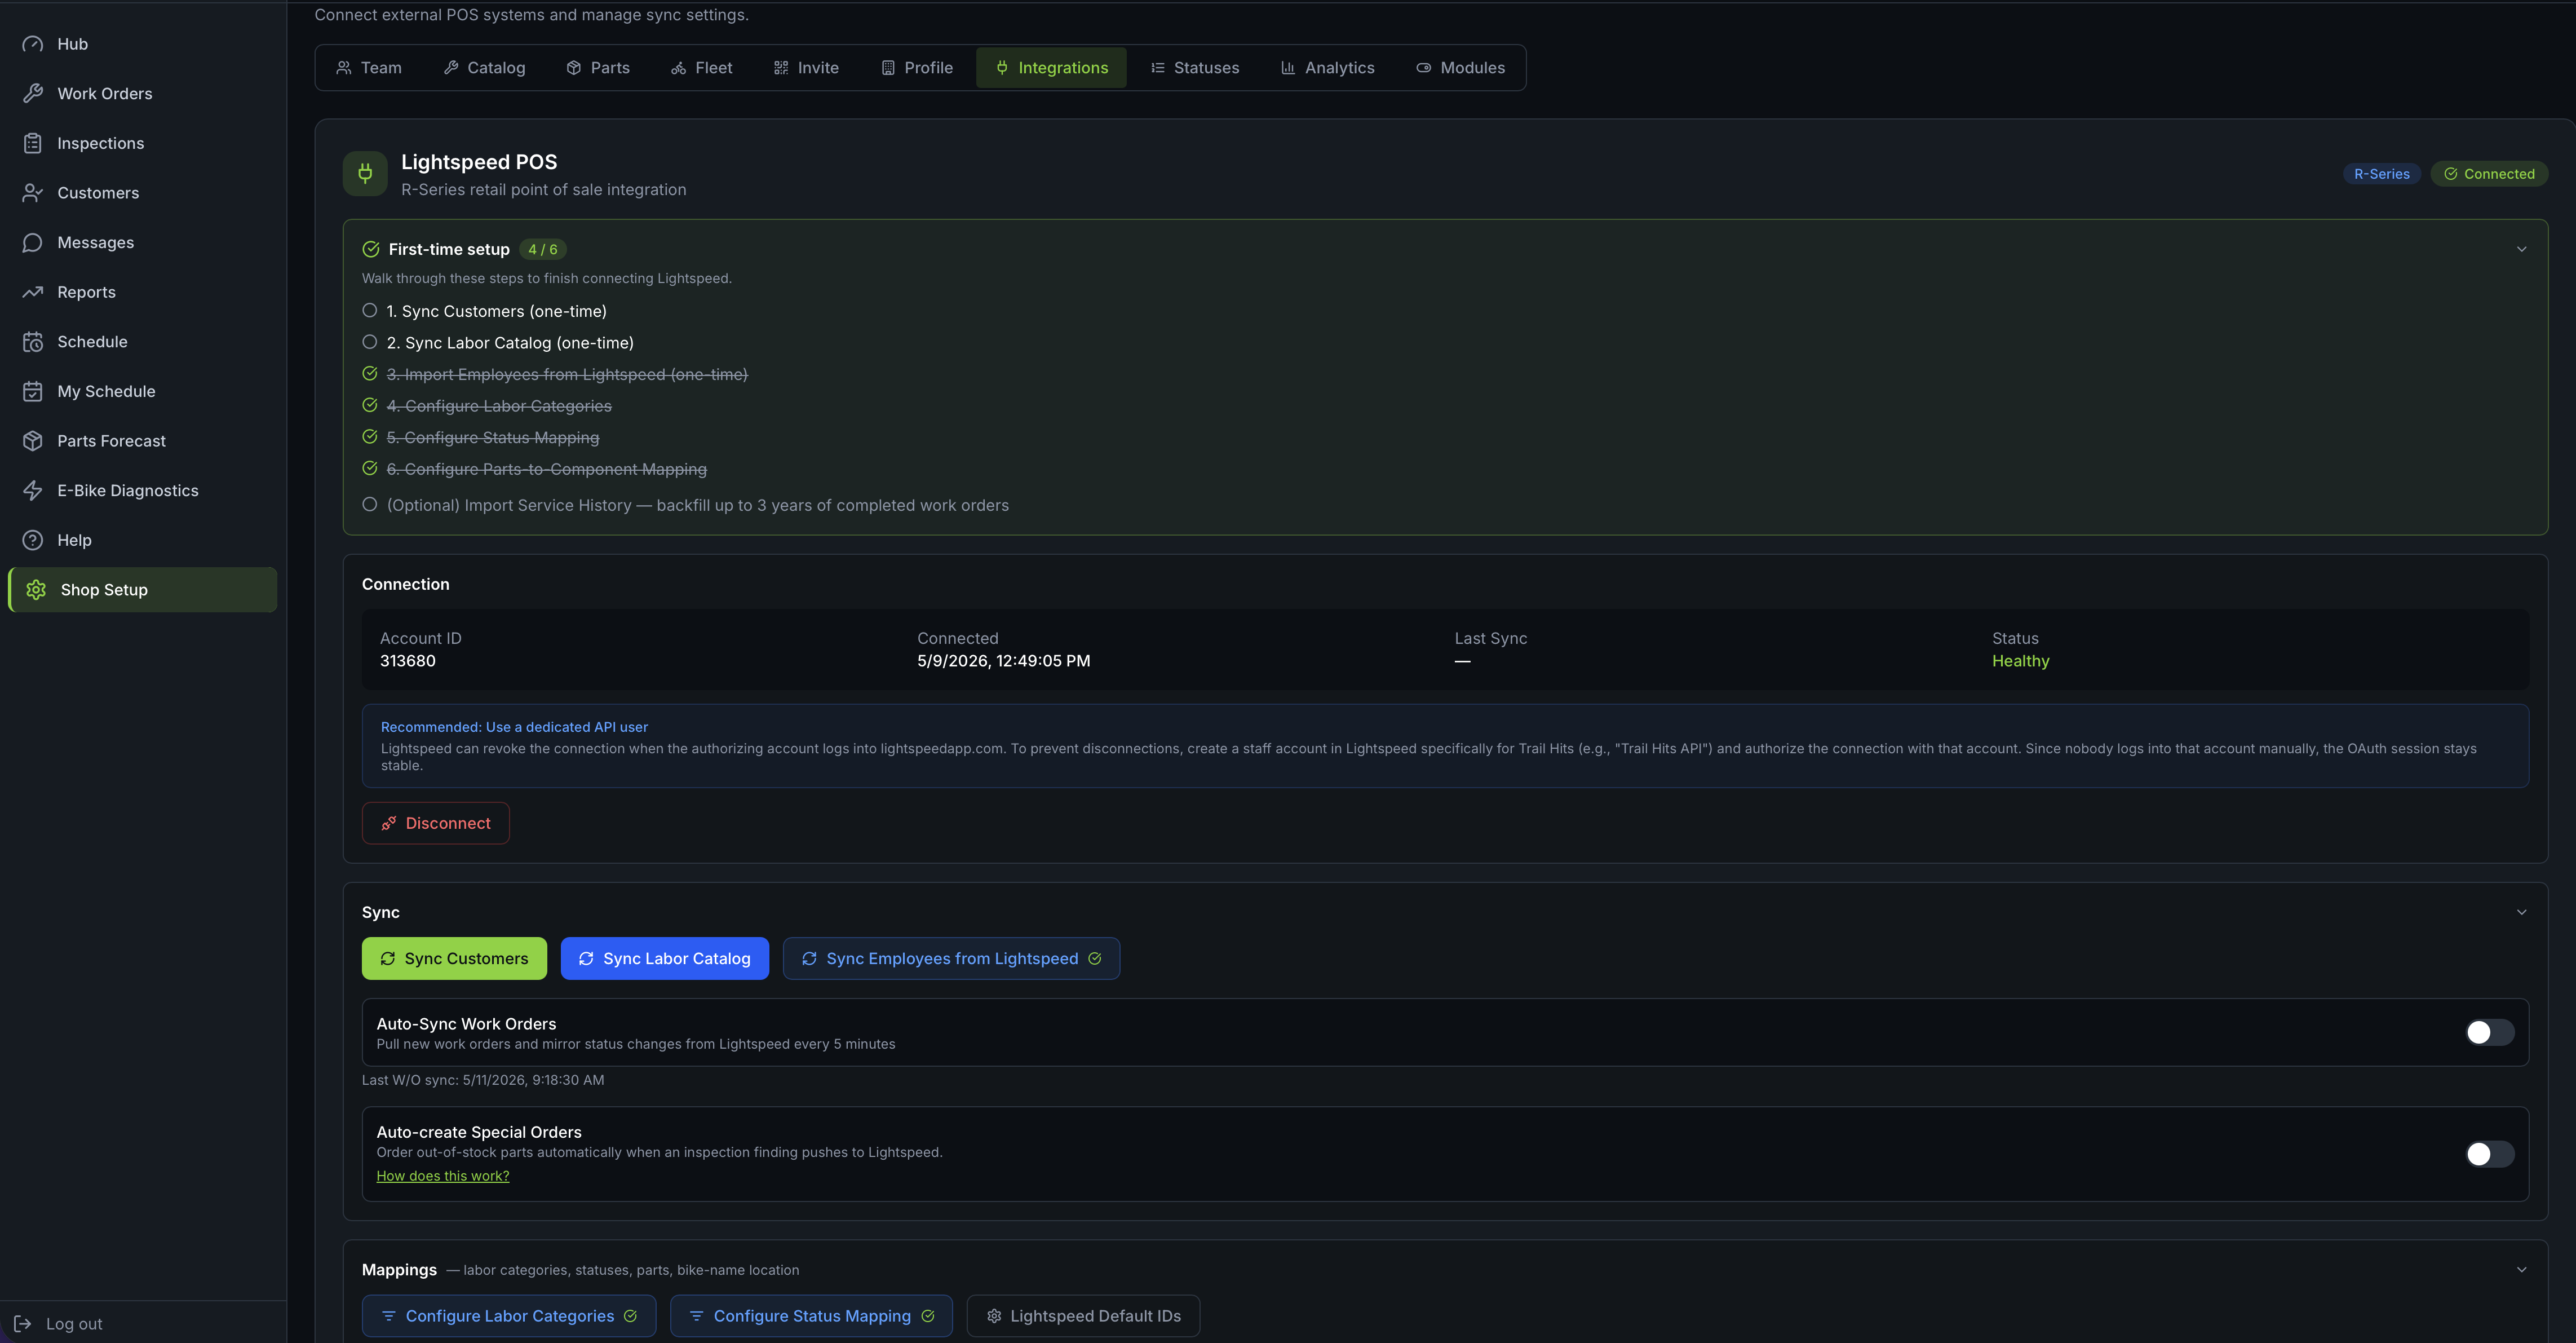This screenshot has width=2576, height=1343.
Task: Click the Healthy status text
Action: (2020, 661)
